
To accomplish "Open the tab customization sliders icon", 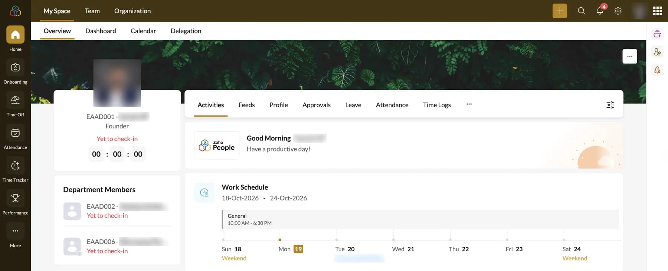I will click(610, 105).
